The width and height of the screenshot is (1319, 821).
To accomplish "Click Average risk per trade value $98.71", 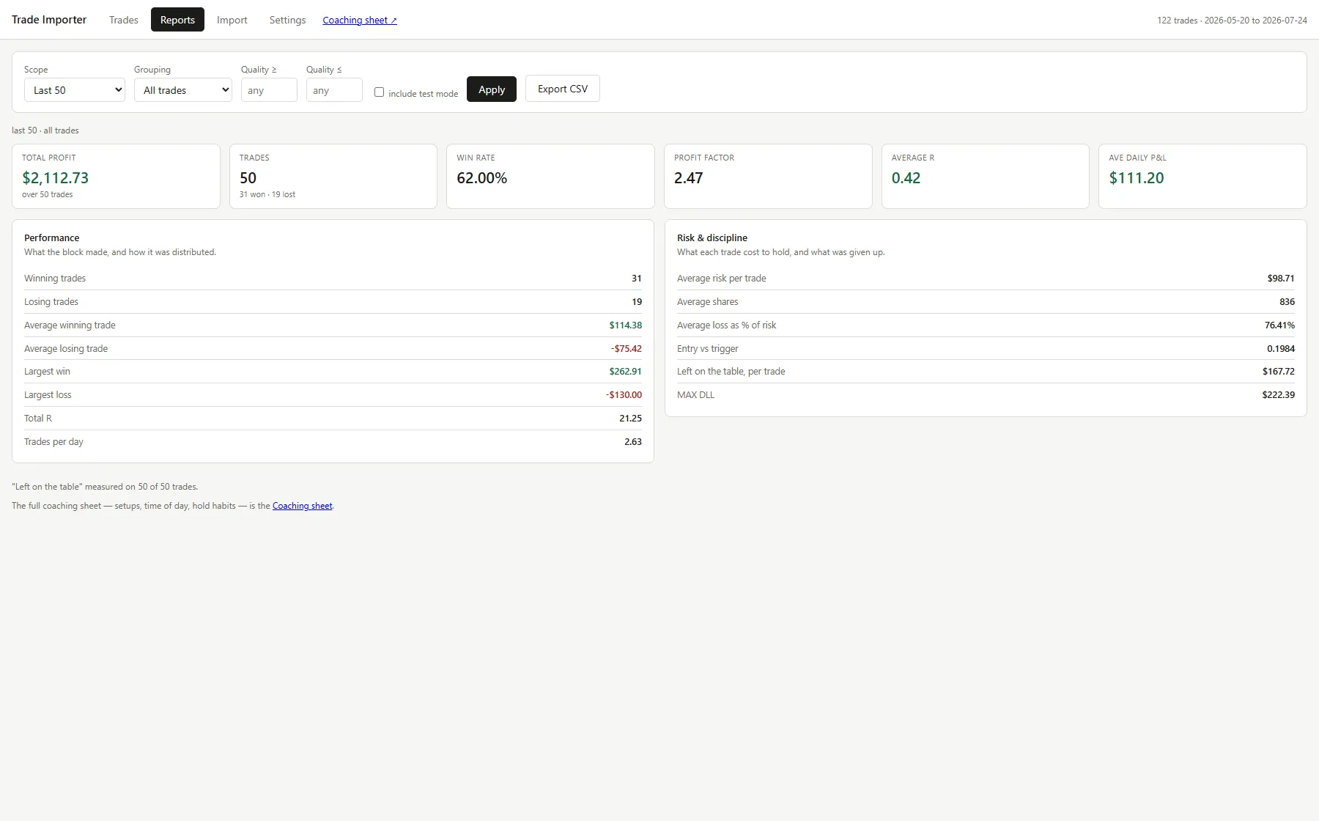I will click(x=1281, y=279).
